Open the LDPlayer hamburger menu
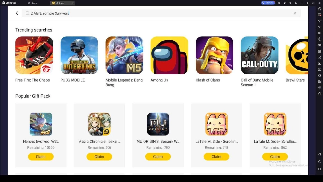This screenshot has width=323, height=182. (x=290, y=3)
